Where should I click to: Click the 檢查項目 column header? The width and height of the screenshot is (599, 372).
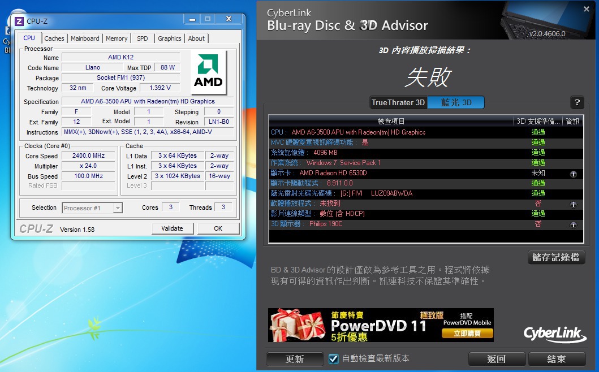click(391, 121)
